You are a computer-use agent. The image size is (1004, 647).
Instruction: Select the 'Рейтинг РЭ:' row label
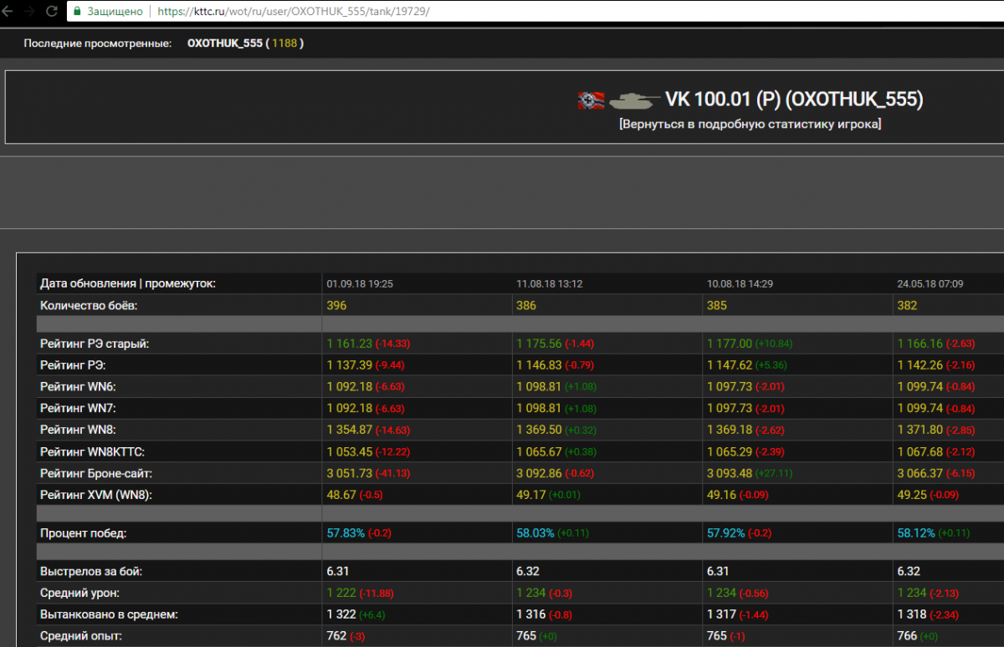73,365
